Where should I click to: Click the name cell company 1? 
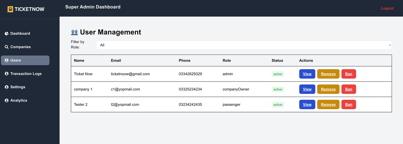83,89
